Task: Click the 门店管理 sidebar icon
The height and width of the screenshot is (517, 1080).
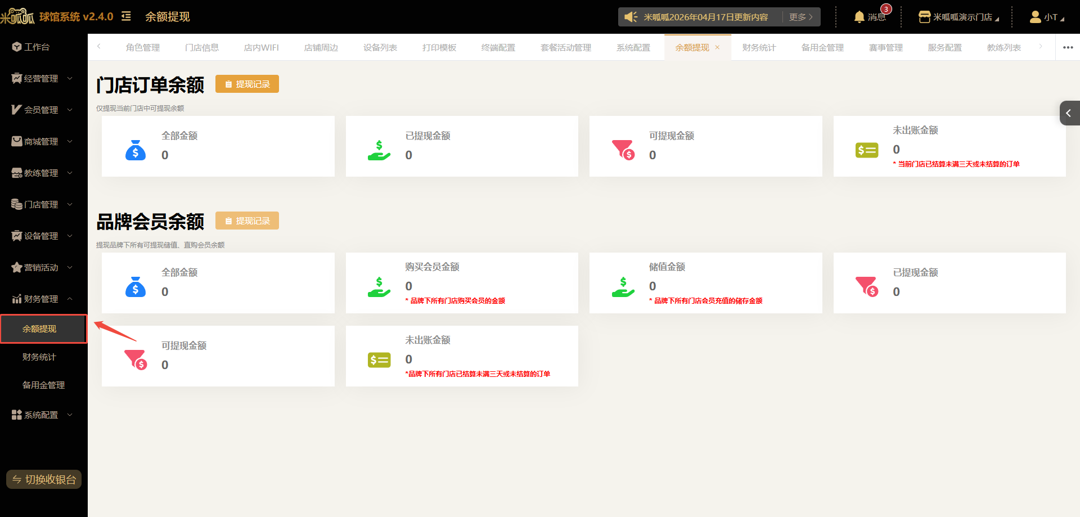Action: pyautogui.click(x=17, y=204)
